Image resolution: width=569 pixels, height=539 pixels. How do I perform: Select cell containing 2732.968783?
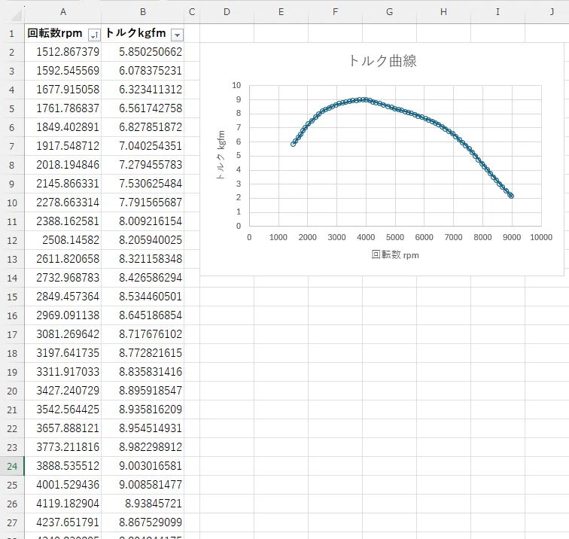point(63,278)
